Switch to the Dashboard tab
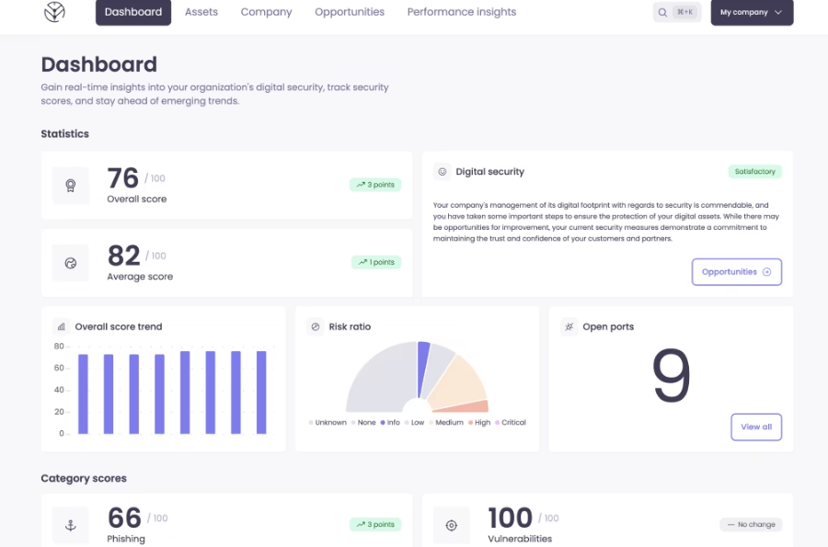 point(133,12)
